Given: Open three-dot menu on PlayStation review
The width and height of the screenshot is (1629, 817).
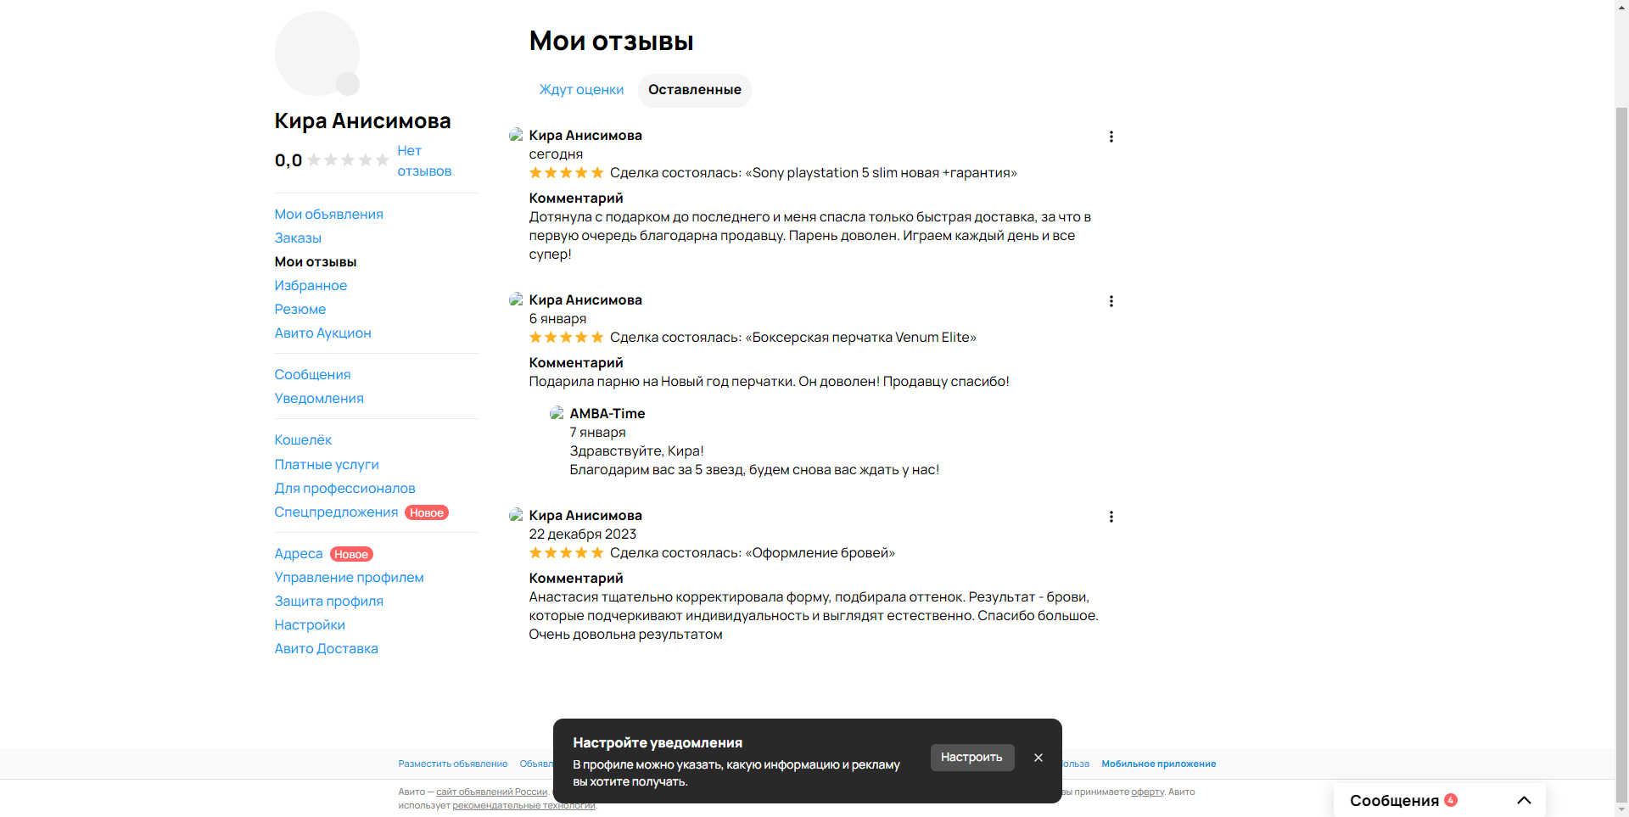Looking at the screenshot, I should pyautogui.click(x=1111, y=137).
